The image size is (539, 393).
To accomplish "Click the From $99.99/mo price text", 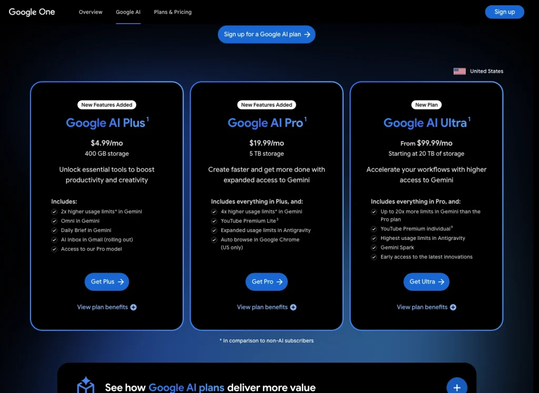I will (x=426, y=143).
